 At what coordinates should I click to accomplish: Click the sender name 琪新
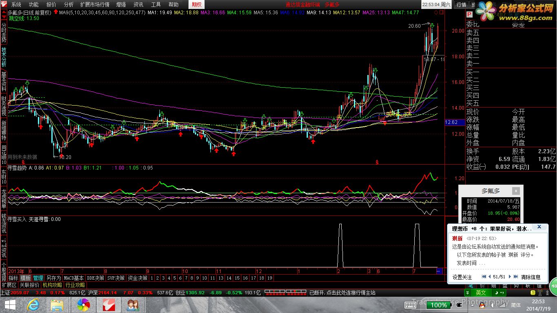[x=457, y=238]
